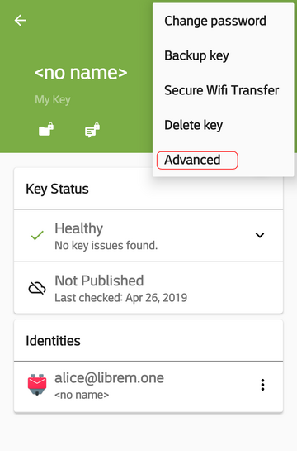Expand the Healthy key status chevron

pos(260,235)
